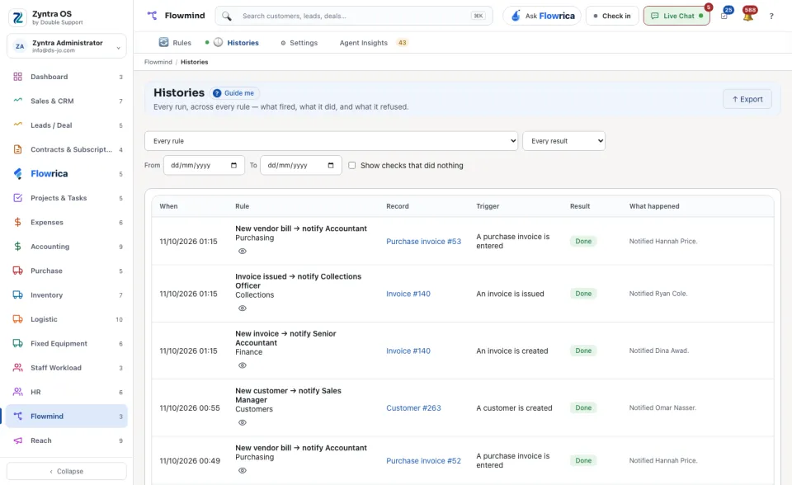
Task: Click the Projects & Tasks checkbox icon
Action: point(17,198)
